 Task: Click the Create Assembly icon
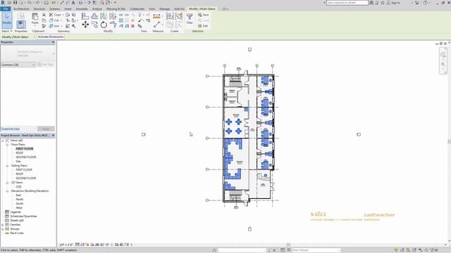pyautogui.click(x=170, y=16)
